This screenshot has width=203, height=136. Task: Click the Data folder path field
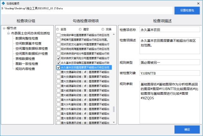[87, 11]
